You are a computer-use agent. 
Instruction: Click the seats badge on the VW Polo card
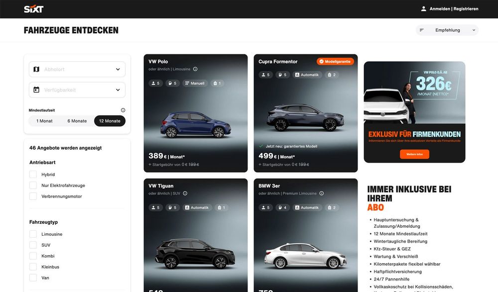point(155,83)
